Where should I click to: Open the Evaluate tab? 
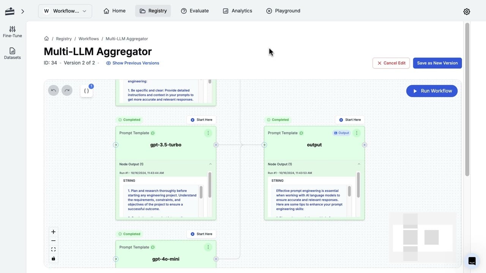point(195,11)
